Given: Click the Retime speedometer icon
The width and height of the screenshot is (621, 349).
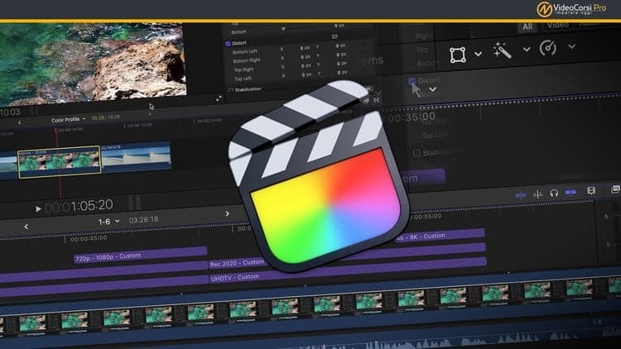Looking at the screenshot, I should pos(548,48).
